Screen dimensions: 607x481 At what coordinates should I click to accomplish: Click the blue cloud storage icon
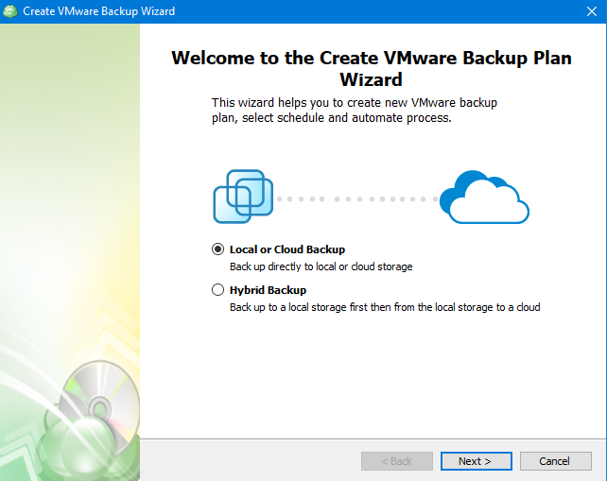(484, 197)
